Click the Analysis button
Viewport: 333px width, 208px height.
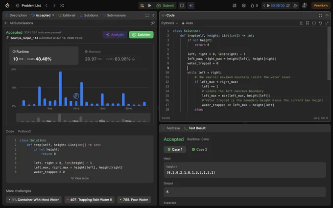point(115,35)
